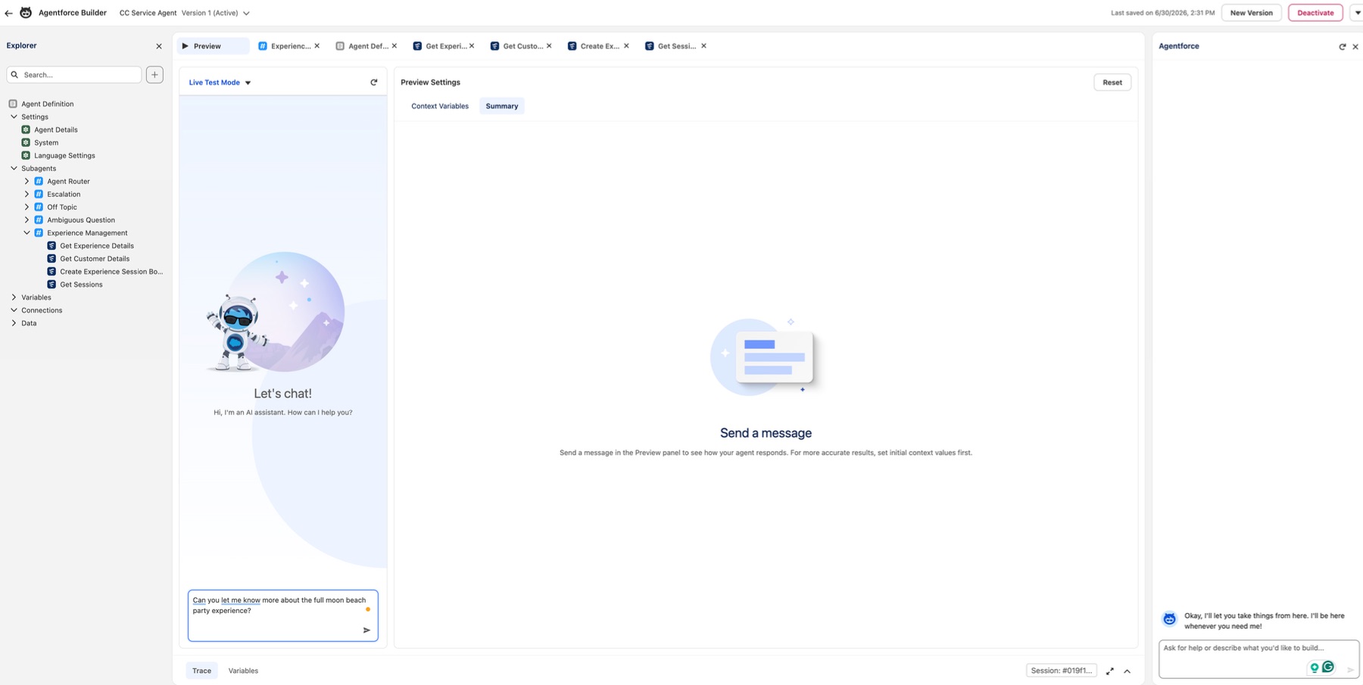Collapse the Experience Management subagent
This screenshot has height=685, width=1363.
[27, 232]
